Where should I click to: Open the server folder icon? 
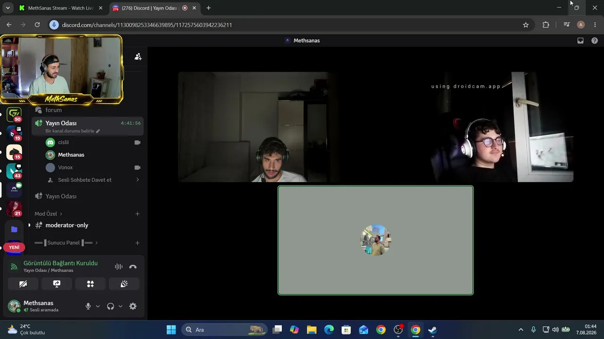click(x=14, y=229)
